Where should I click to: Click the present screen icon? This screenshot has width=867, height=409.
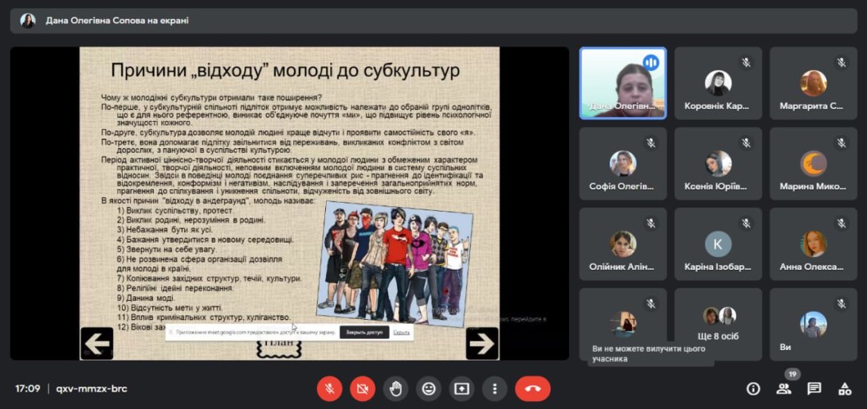[461, 388]
